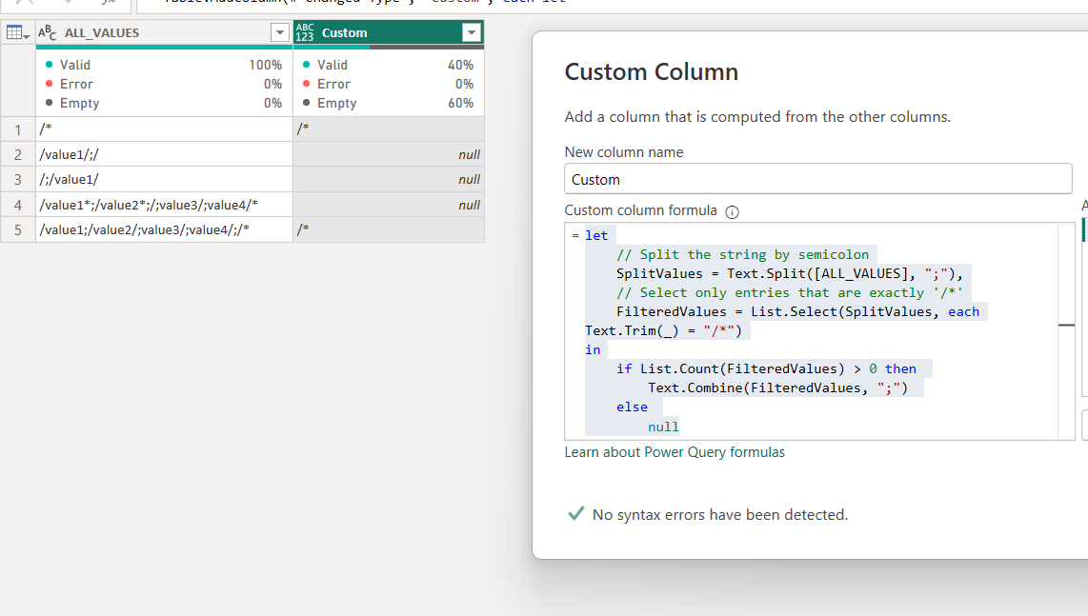The width and height of the screenshot is (1088, 616).
Task: Click cell '/;/value1/' in ALL_VALUES
Action: click(165, 180)
